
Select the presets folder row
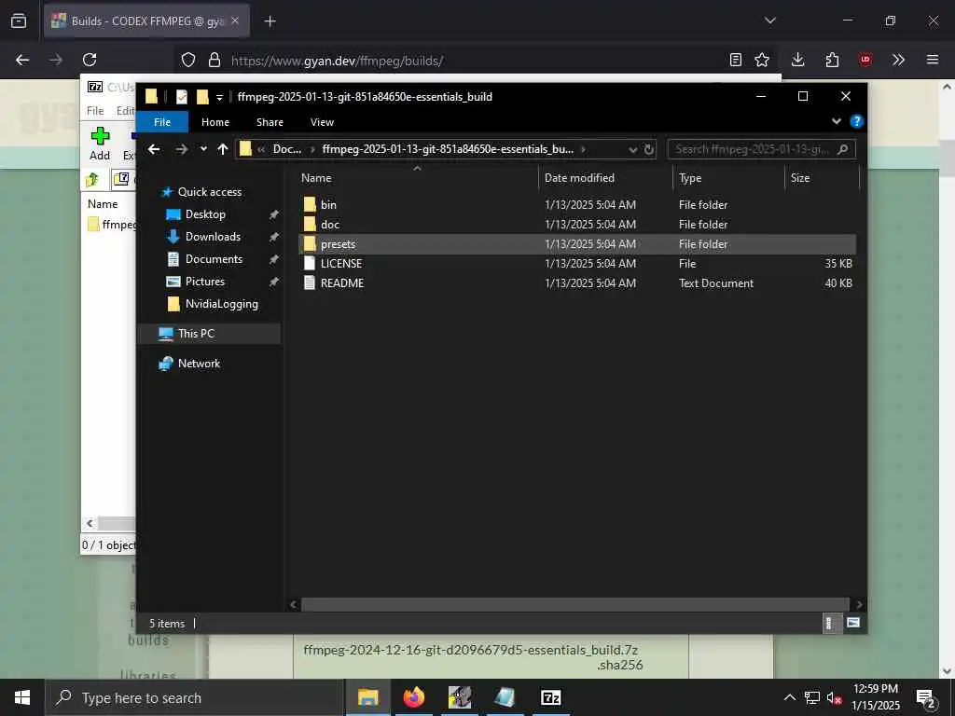[576, 244]
